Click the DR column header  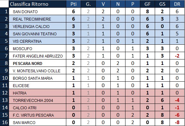(x=177, y=4)
